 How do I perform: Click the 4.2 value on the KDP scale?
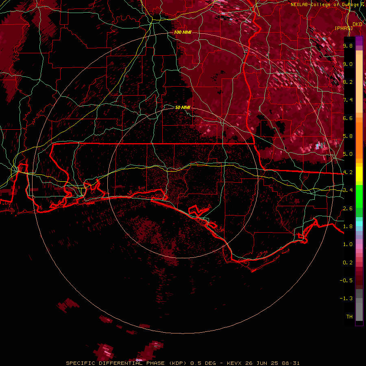click(x=348, y=172)
